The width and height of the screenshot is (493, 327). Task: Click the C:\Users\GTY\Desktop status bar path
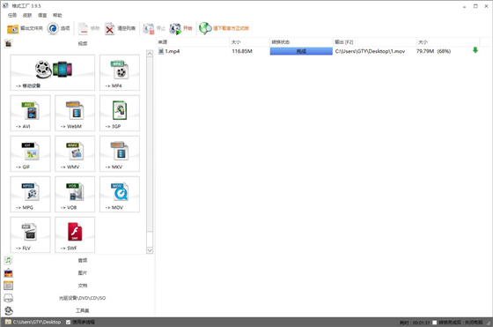(37, 322)
